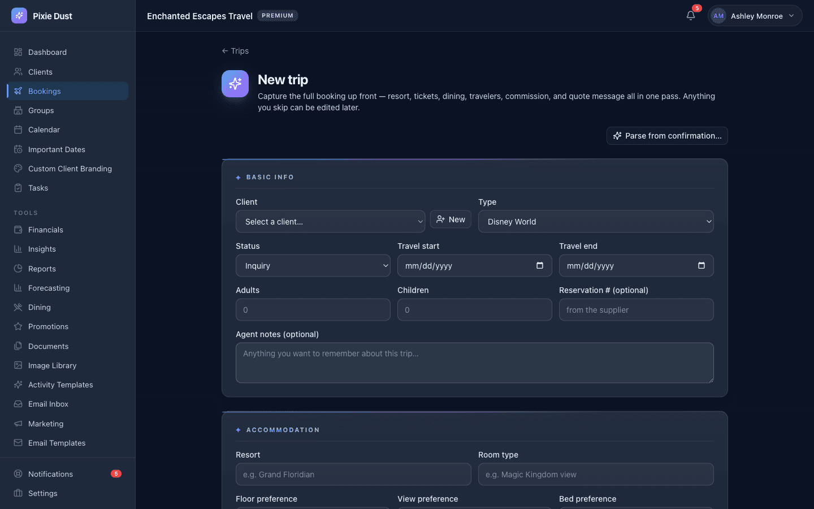Click the Dining utensils icon
814x509 pixels.
[18, 307]
